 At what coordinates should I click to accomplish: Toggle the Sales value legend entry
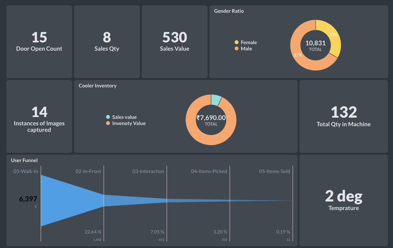coord(124,117)
